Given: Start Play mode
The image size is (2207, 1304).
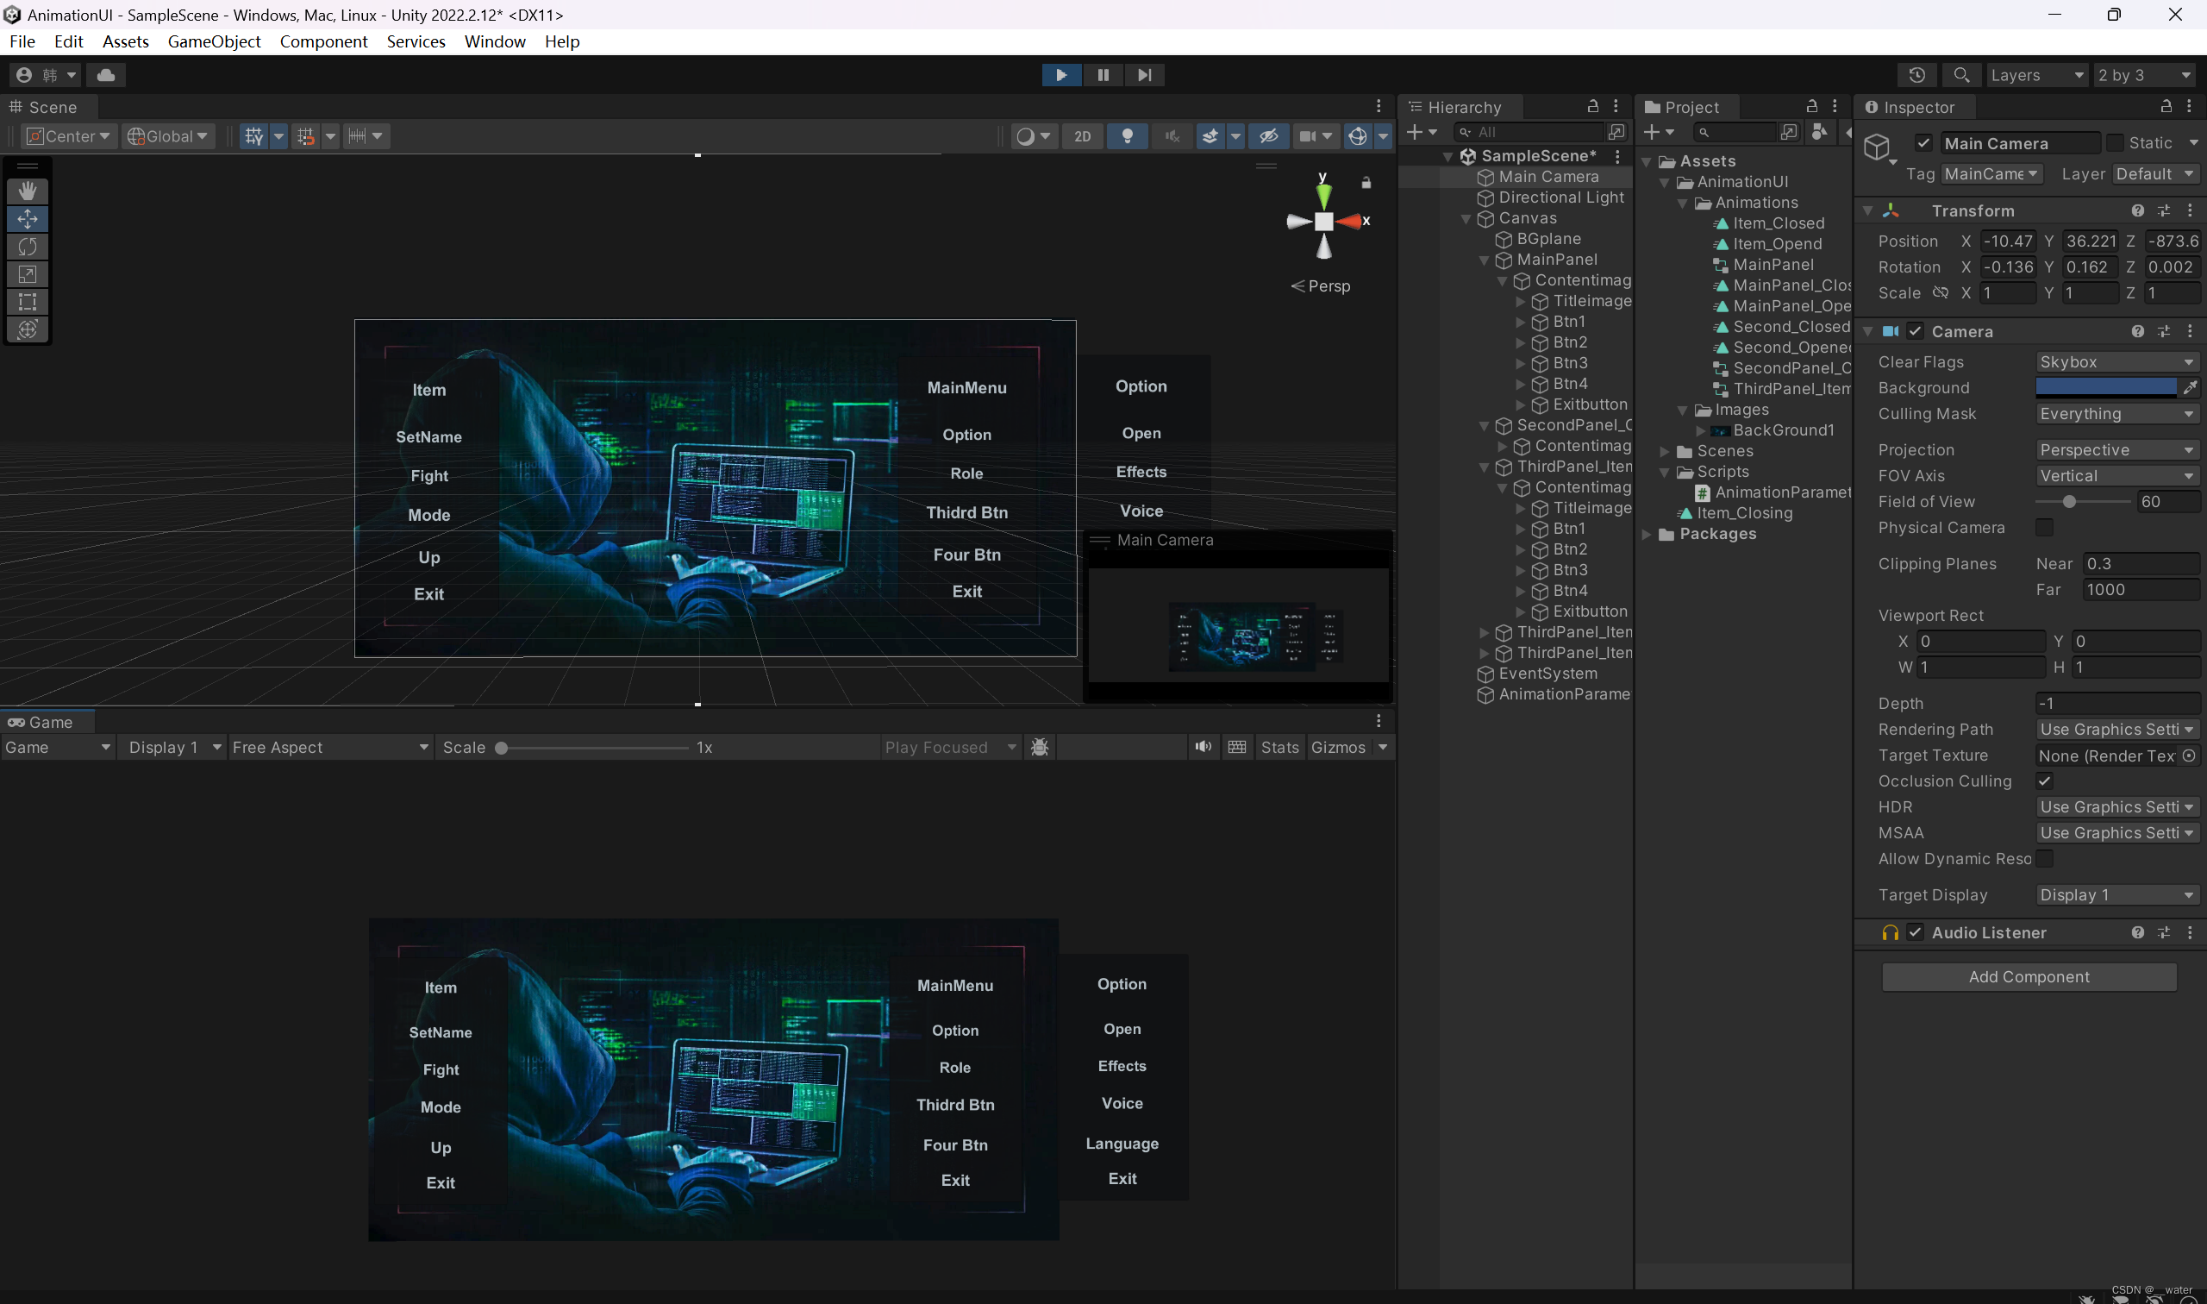Looking at the screenshot, I should click(x=1061, y=75).
